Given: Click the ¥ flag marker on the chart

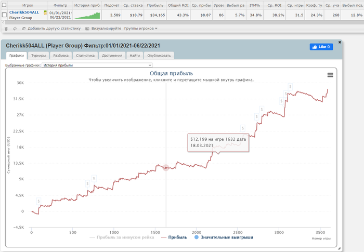Looking at the screenshot, I should point(94,178).
